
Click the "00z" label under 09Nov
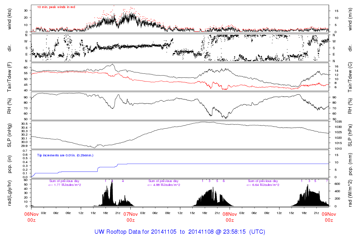(x=329, y=220)
